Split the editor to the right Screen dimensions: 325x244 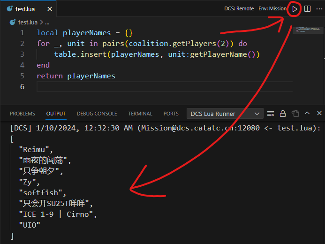[308, 9]
